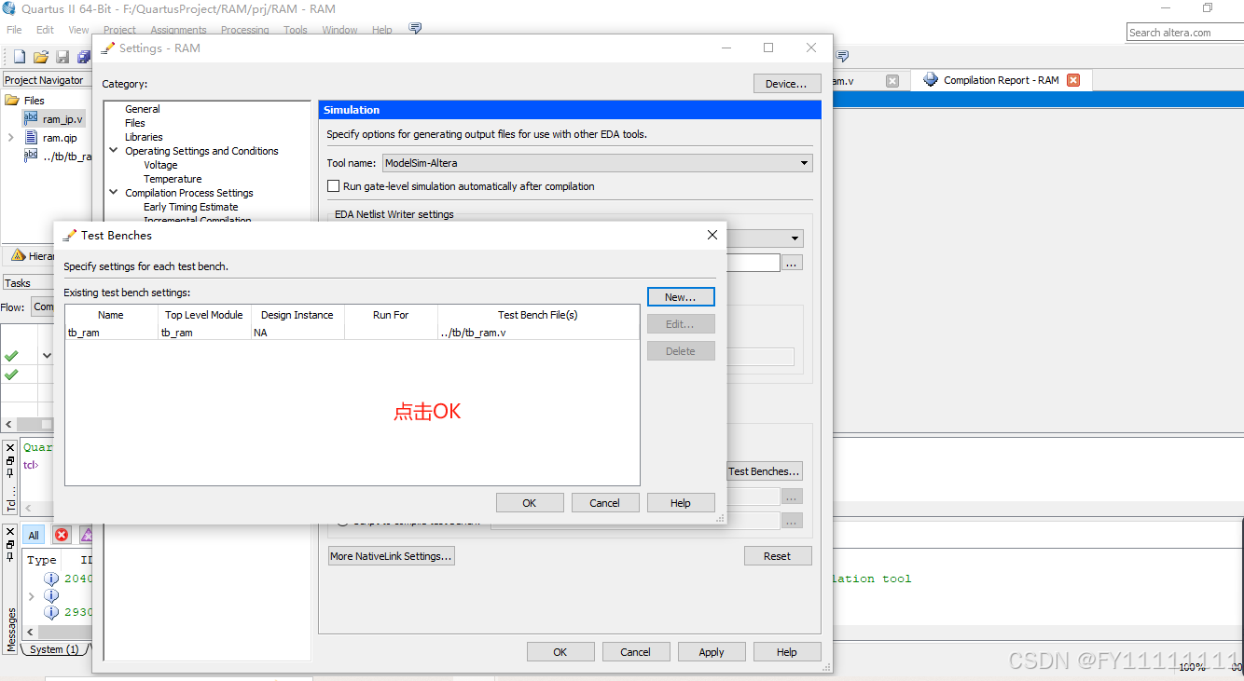The height and width of the screenshot is (681, 1244).
Task: Close the Compilation Report - RAM tab
Action: tap(1073, 80)
